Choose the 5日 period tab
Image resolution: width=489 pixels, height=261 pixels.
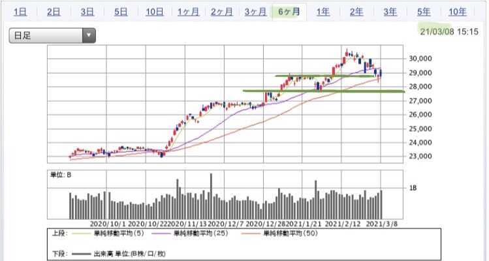[x=120, y=12]
